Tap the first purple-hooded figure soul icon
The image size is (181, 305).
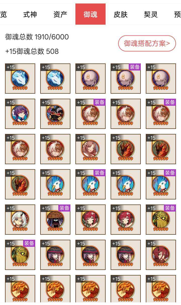coord(55,255)
